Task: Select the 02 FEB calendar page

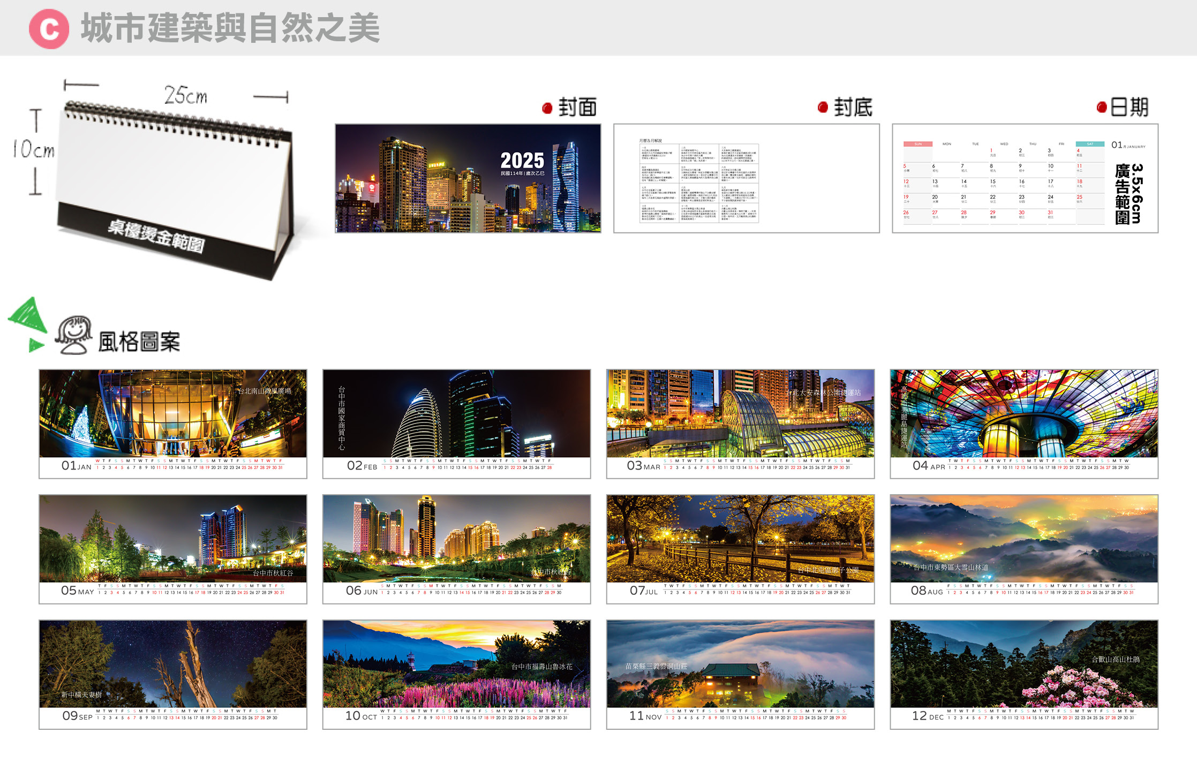Action: [456, 424]
